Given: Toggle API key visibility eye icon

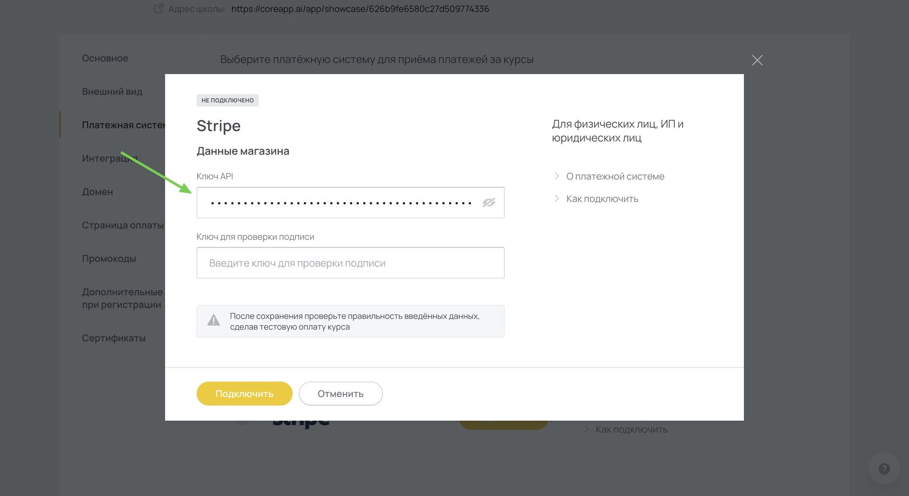Looking at the screenshot, I should pos(489,203).
